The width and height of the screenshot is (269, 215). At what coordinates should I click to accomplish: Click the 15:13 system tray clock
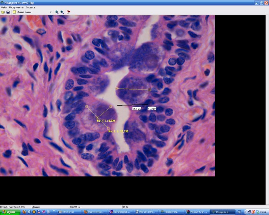pyautogui.click(x=263, y=212)
